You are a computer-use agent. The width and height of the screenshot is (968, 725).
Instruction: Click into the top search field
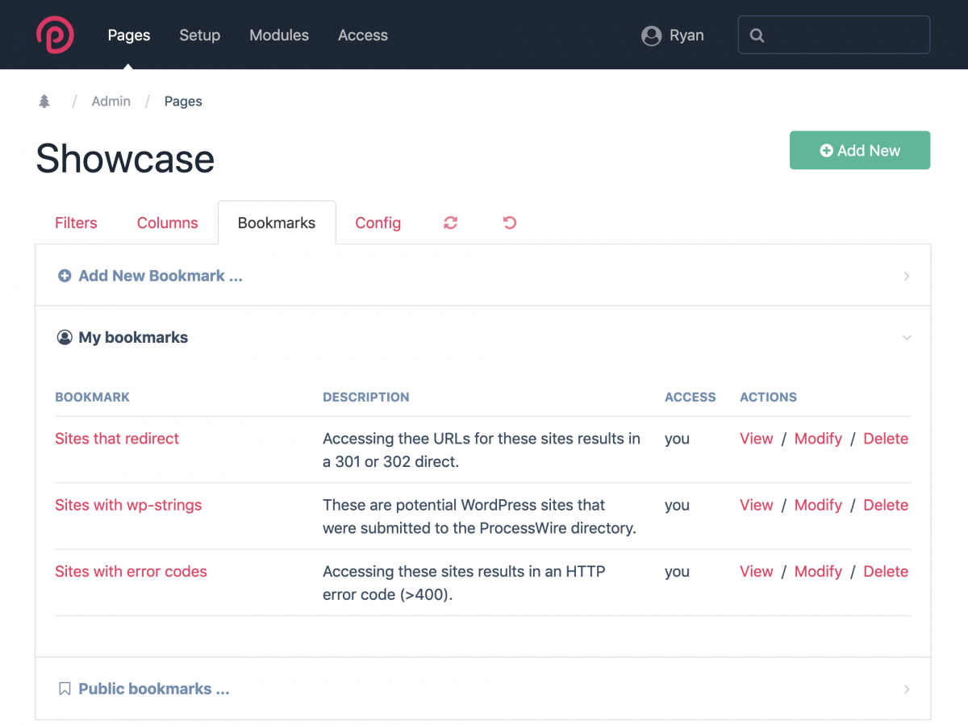(834, 35)
